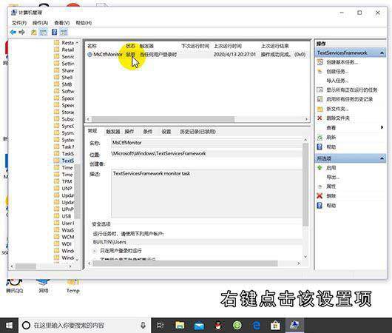The width and height of the screenshot is (392, 333).
Task: Click 创建任务 in actions pane
Action: (337, 71)
